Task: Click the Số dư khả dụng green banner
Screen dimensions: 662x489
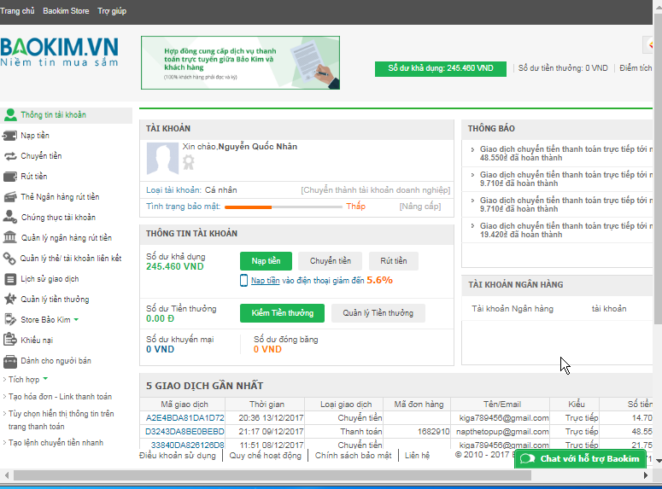Action: (x=441, y=68)
